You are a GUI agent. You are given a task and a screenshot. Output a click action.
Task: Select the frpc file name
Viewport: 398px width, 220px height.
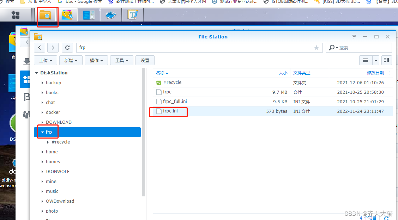click(x=167, y=92)
